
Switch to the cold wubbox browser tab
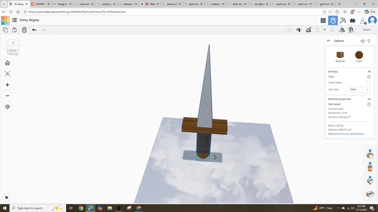pos(84,4)
